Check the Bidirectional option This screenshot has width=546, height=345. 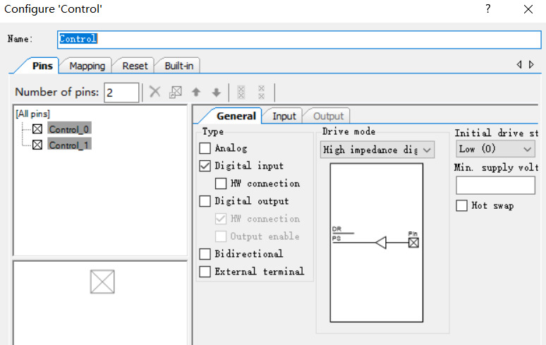tap(205, 254)
